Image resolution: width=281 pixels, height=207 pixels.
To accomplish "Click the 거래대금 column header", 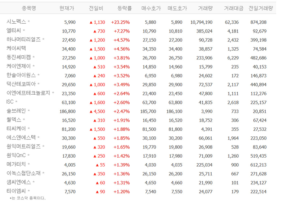I will (x=234, y=8).
